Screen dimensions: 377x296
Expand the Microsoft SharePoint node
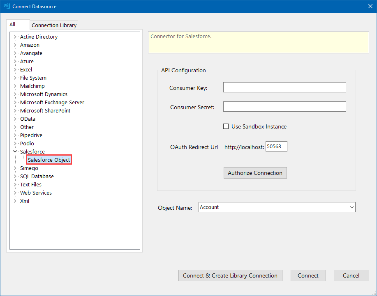(x=15, y=111)
